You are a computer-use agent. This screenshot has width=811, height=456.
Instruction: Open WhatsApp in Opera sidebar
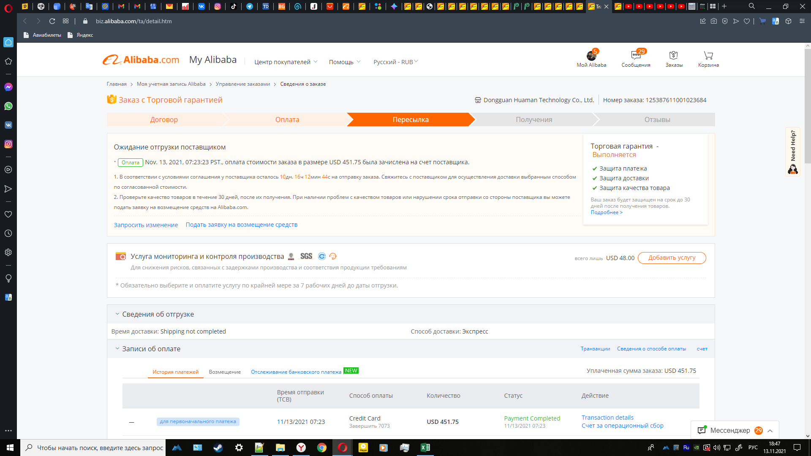coord(8,106)
